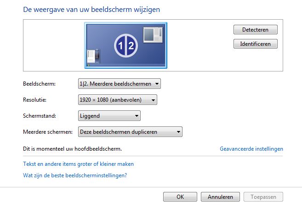Open the Beeldscherm dropdown
302x213 pixels.
coord(120,84)
